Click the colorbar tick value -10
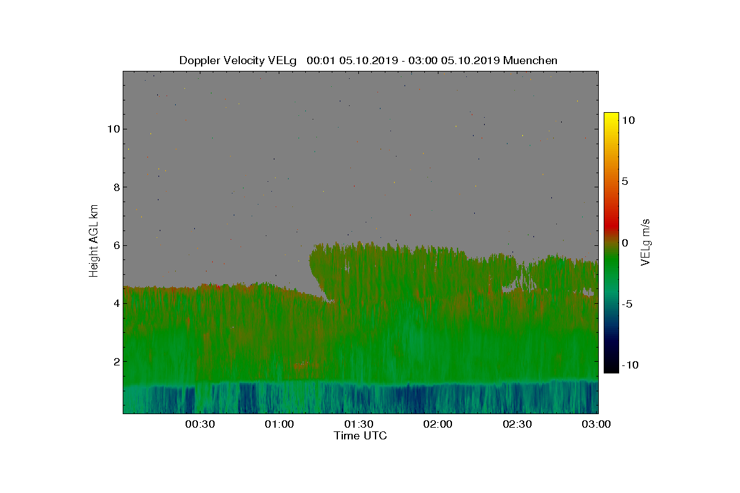The image size is (740, 493). pyautogui.click(x=629, y=365)
